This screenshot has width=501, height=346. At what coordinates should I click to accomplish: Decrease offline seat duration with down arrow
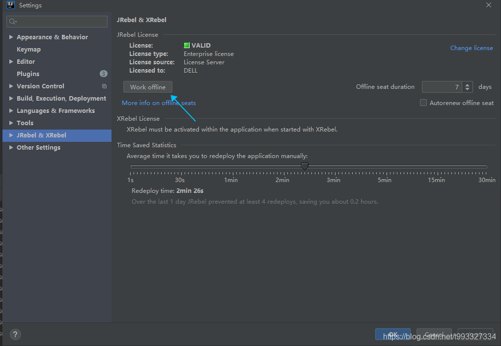point(468,89)
